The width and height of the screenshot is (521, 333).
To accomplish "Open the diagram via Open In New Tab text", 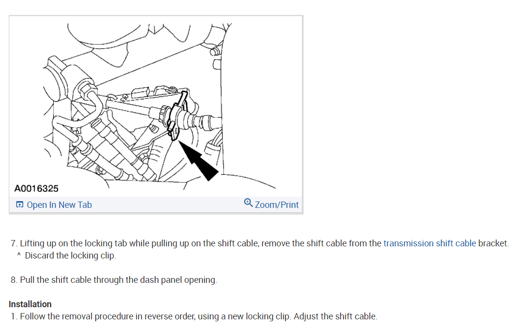I will pos(59,205).
